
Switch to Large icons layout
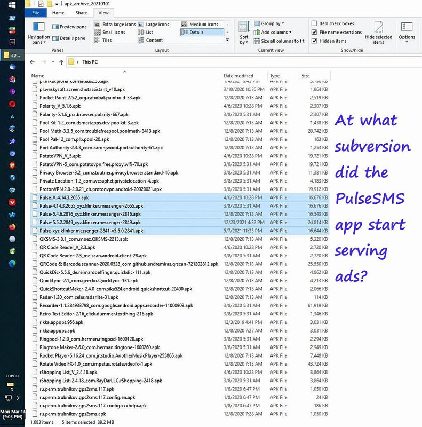tap(154, 24)
